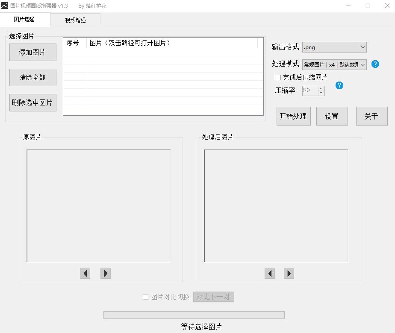Switch to the 图片增强 tab
This screenshot has height=333, width=395.
click(24, 19)
